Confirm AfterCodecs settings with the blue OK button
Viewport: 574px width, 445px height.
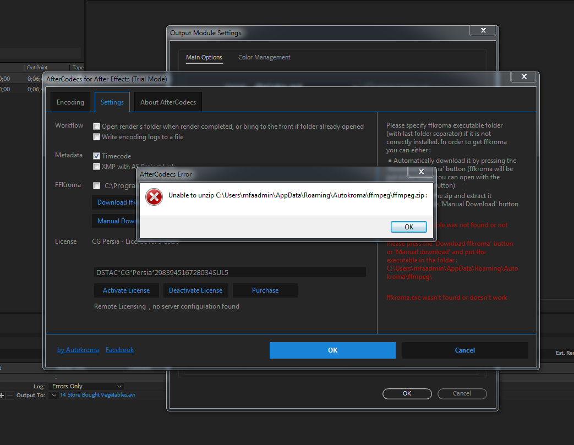coord(332,350)
